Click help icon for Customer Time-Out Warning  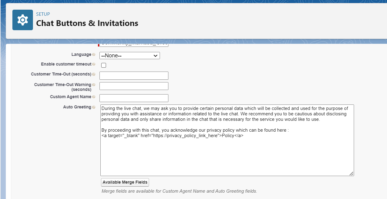[x=94, y=85]
